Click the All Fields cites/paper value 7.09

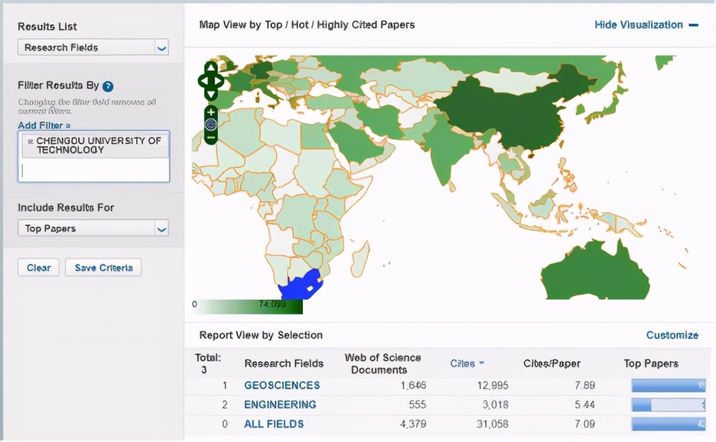pos(585,424)
